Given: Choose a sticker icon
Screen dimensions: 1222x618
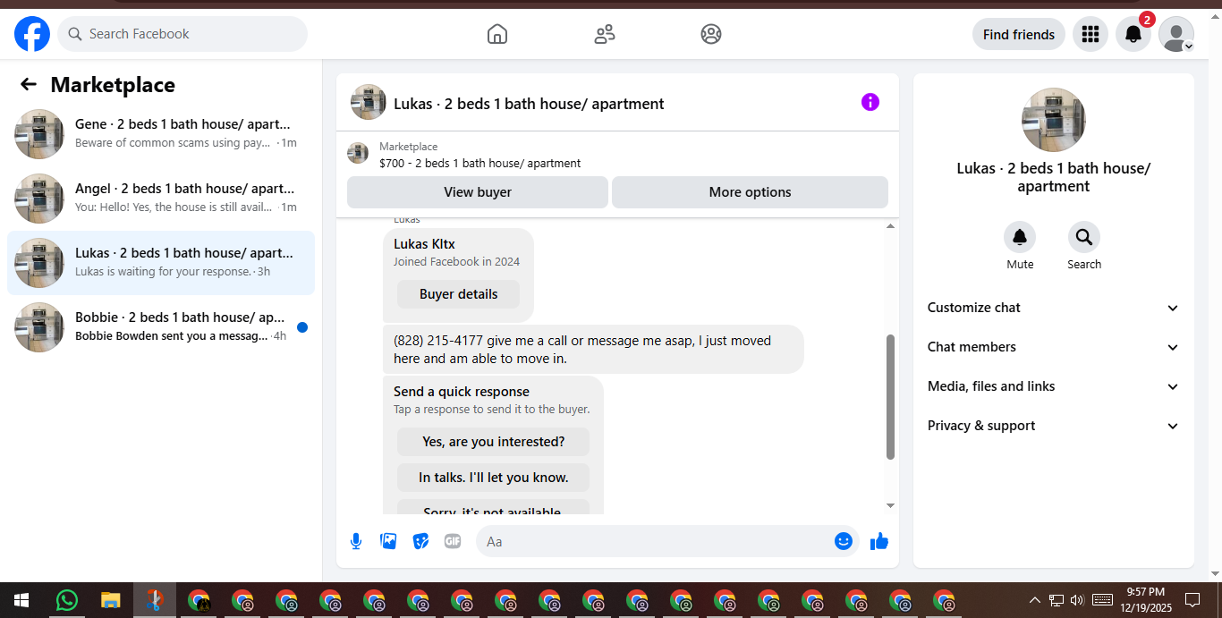Looking at the screenshot, I should [420, 541].
